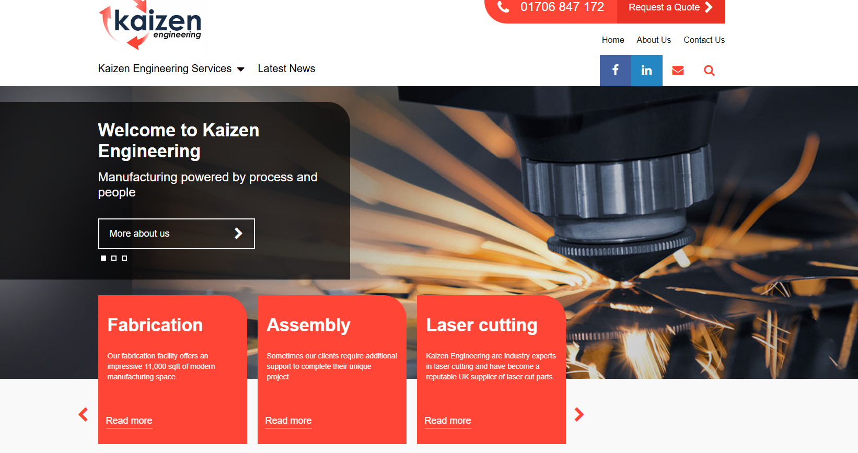This screenshot has width=858, height=453.
Task: Open the search magnifier icon
Action: 709,71
